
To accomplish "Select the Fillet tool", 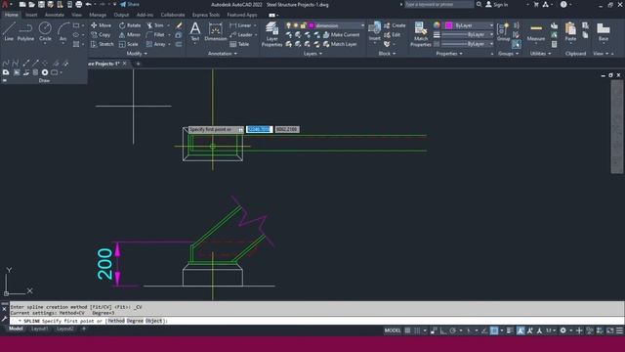I will (x=155, y=35).
